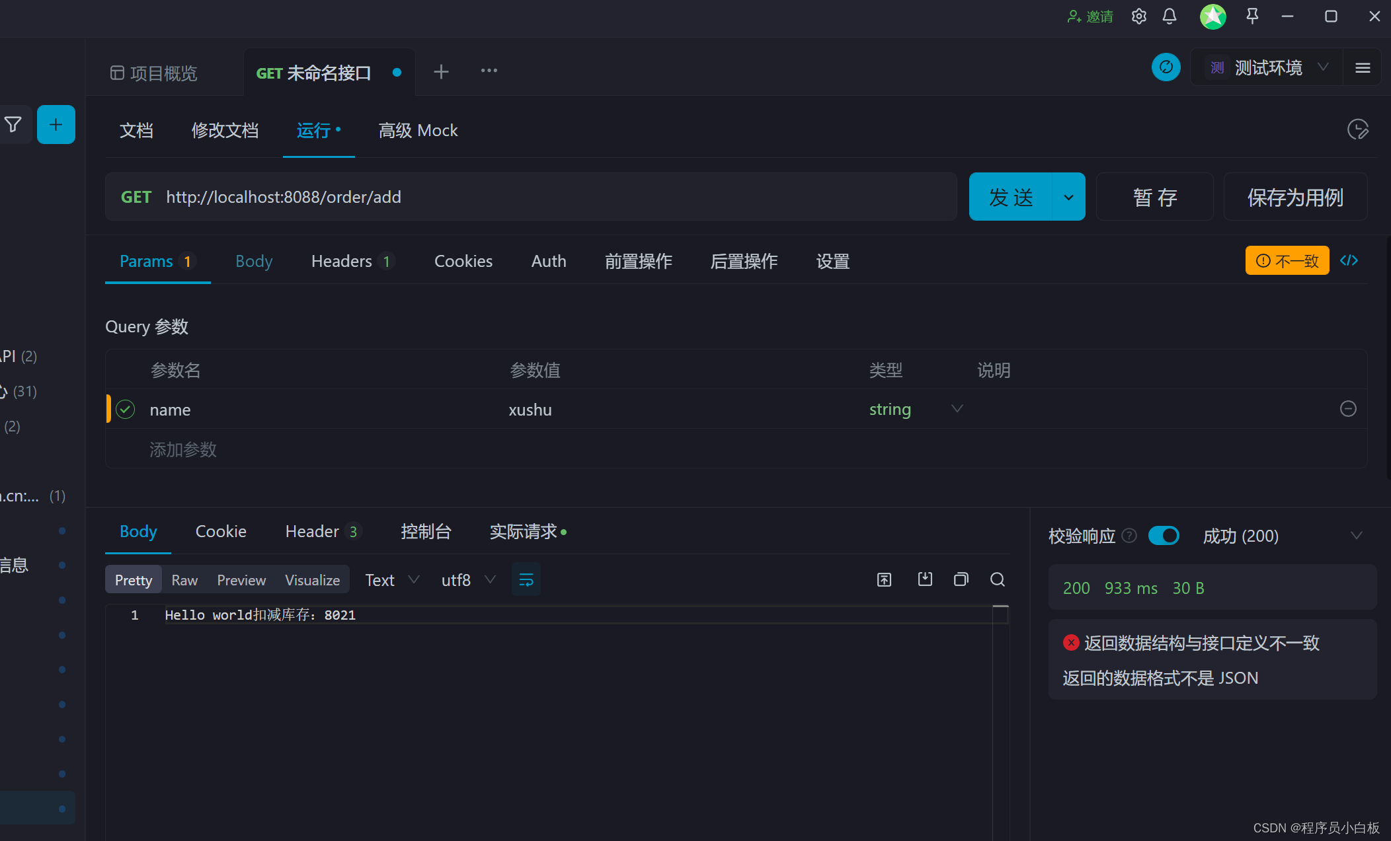The image size is (1391, 841).
Task: Open the response Header tab
Action: pos(323,532)
